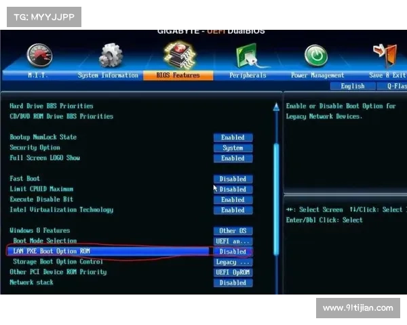
Task: Select the Fast Boot label
Action: [24, 179]
